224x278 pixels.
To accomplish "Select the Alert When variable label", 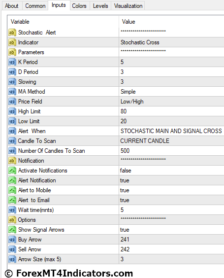I will [32, 131].
